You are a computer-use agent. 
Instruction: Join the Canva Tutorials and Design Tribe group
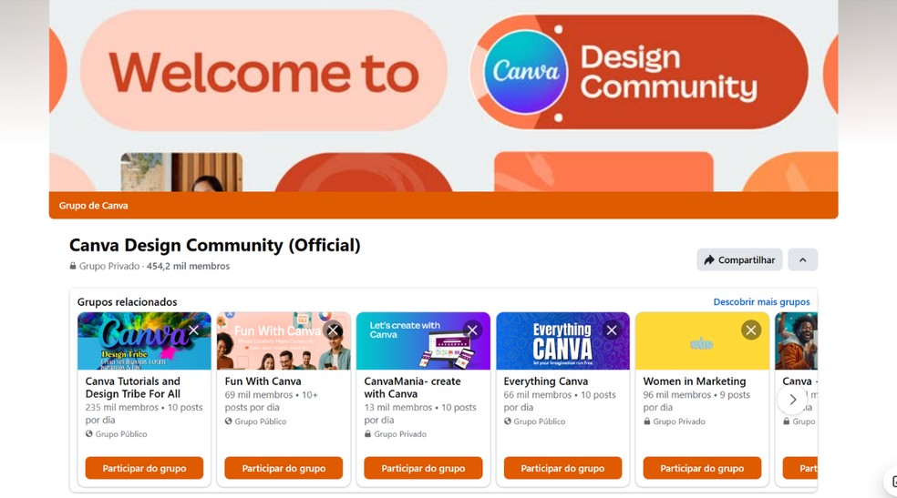coord(144,468)
